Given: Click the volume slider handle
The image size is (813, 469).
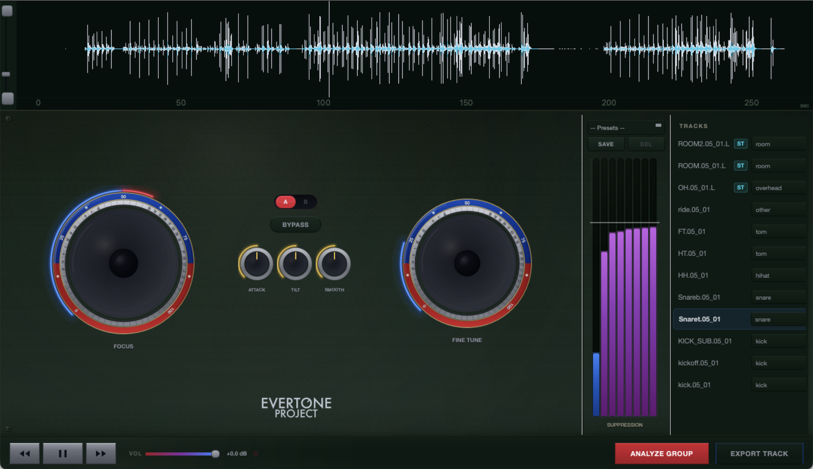Looking at the screenshot, I should [x=216, y=454].
